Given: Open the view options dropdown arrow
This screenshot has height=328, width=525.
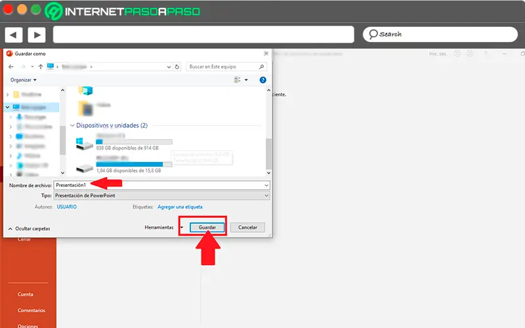Looking at the screenshot, I should click(246, 80).
